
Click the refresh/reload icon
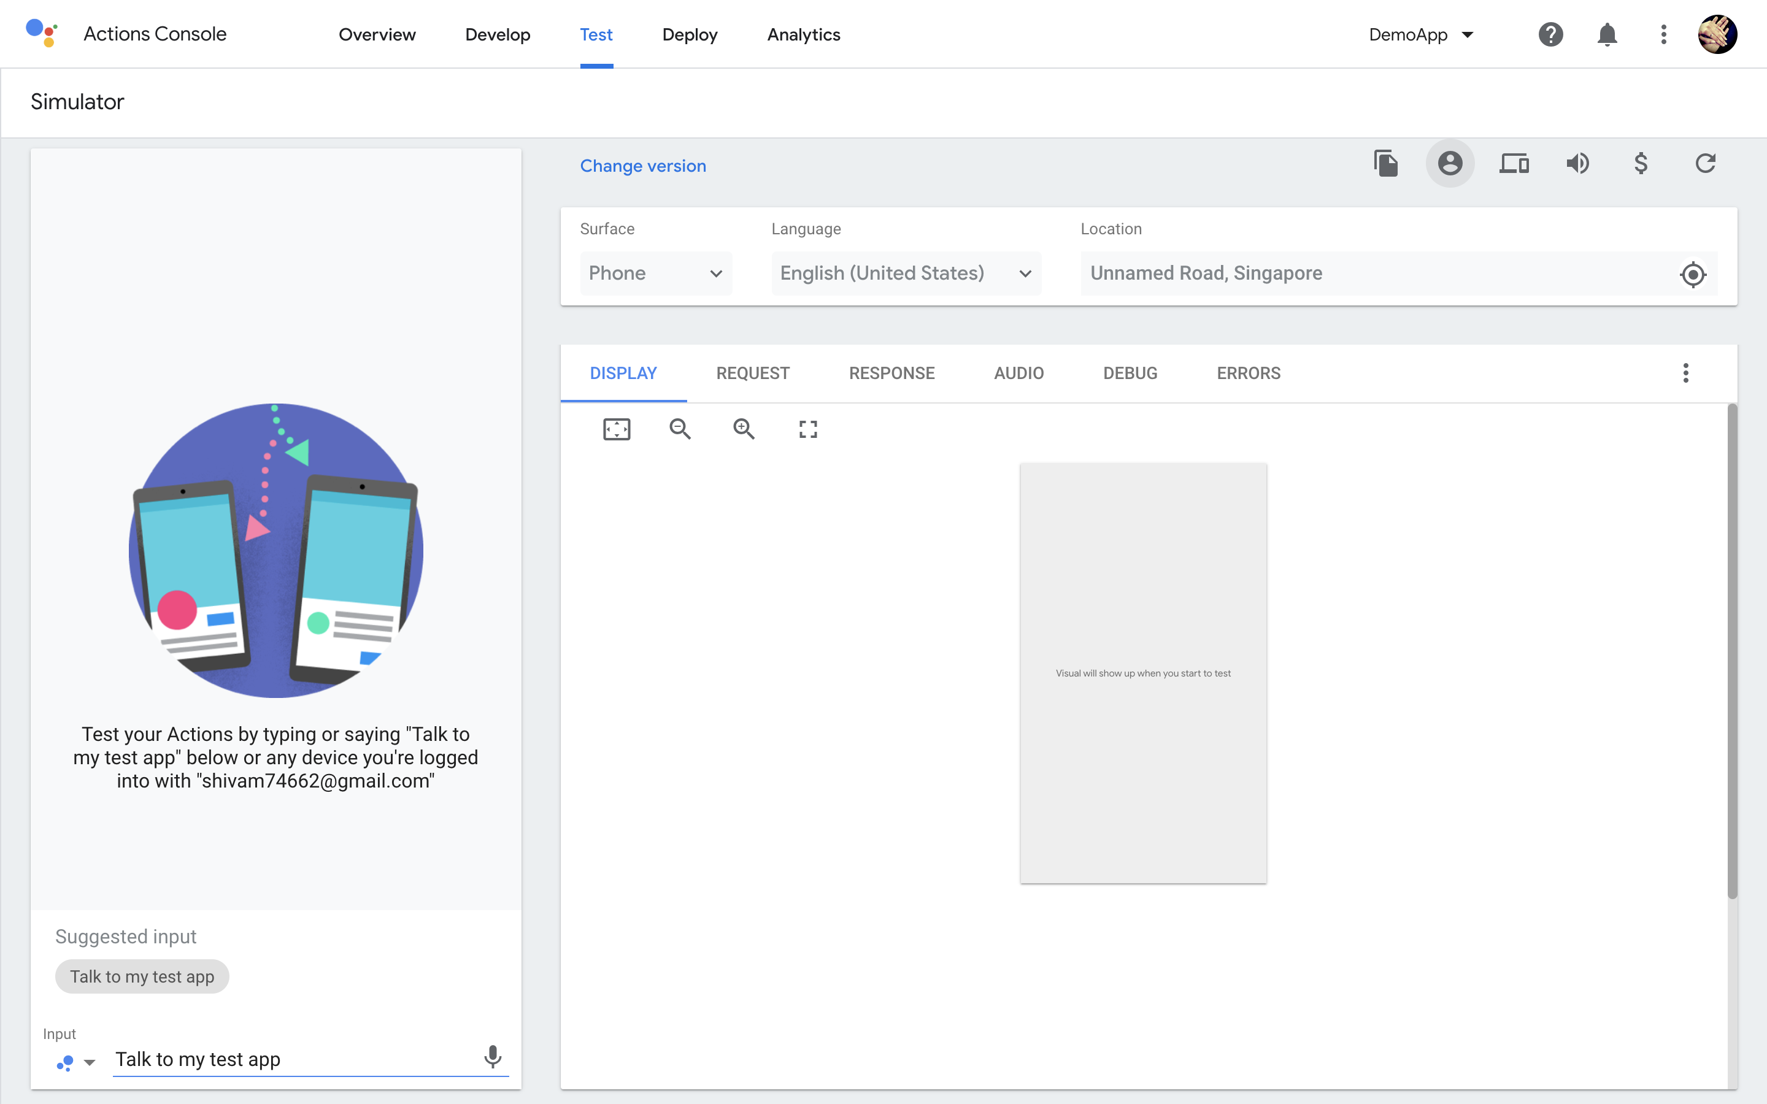1706,163
